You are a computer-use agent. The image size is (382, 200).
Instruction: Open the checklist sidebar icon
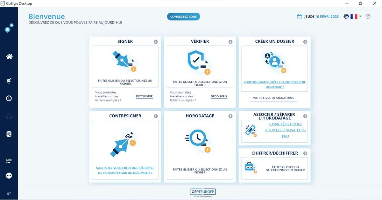point(9,161)
